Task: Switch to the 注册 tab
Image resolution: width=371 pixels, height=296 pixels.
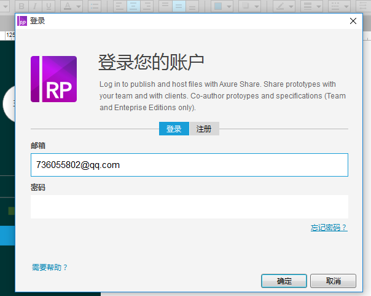Action: click(204, 129)
